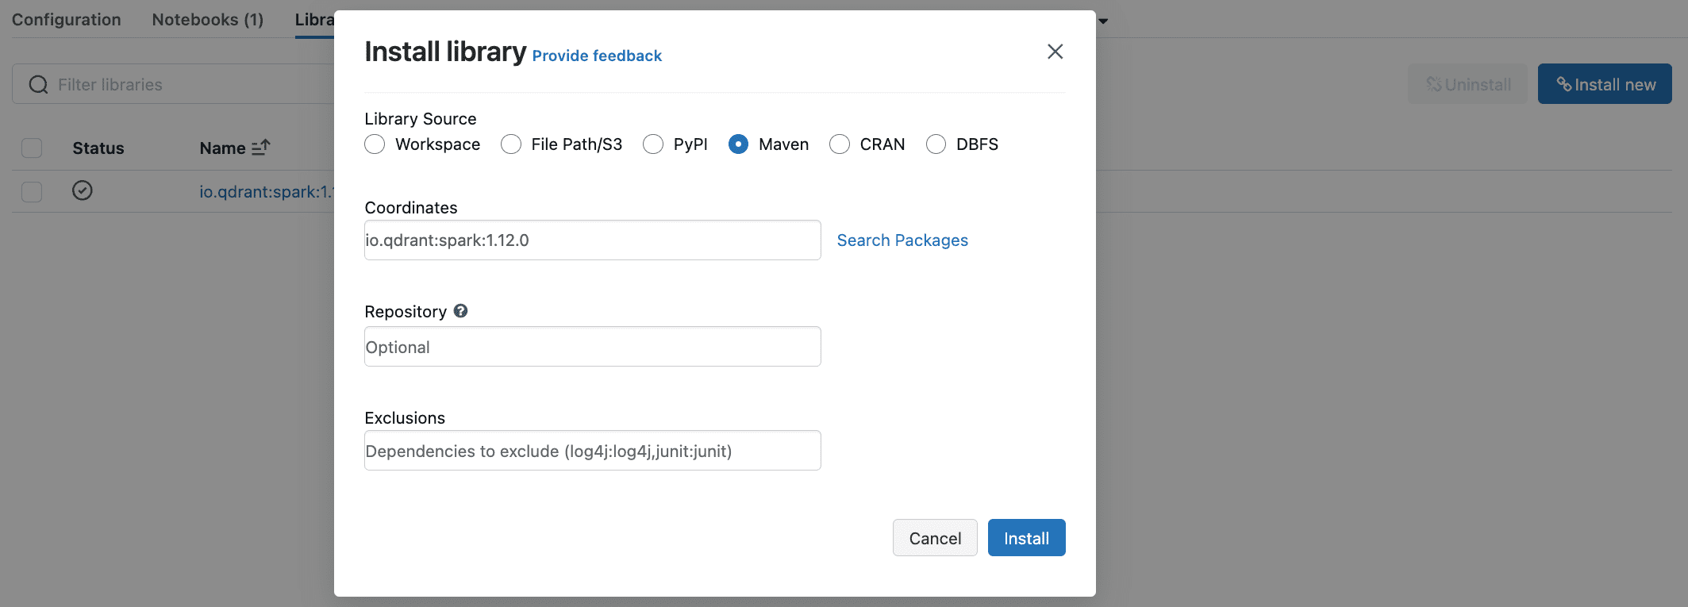Open the Search Packages link
The width and height of the screenshot is (1688, 607).
tap(902, 240)
